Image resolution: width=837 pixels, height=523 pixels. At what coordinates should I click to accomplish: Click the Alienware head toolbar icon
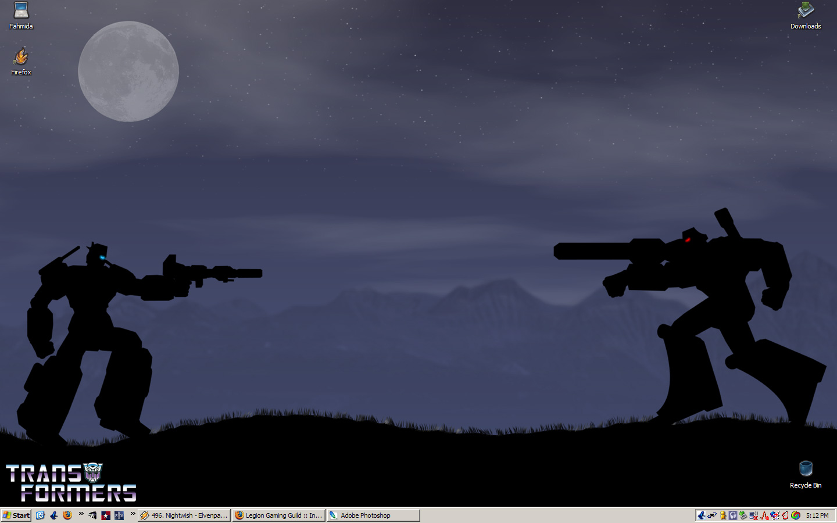pyautogui.click(x=92, y=515)
